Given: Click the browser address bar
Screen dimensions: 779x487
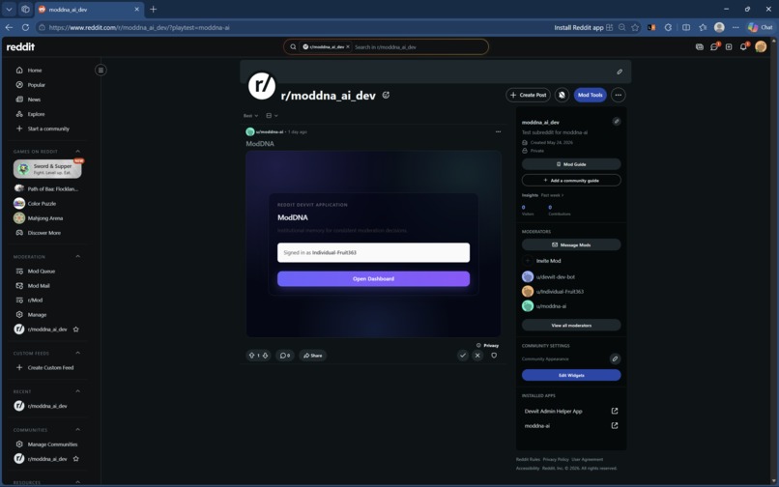Looking at the screenshot, I should point(293,27).
